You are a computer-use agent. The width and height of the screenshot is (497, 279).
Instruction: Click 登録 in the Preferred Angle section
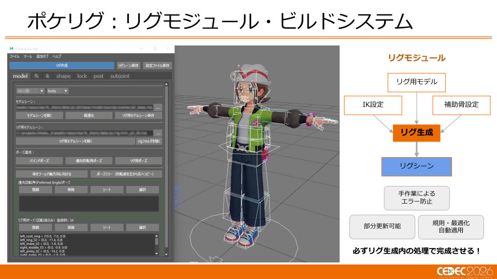36,190
